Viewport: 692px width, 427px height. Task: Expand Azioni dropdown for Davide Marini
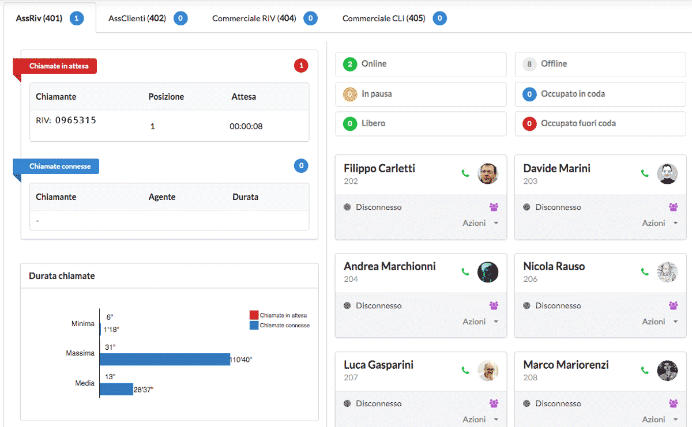660,223
